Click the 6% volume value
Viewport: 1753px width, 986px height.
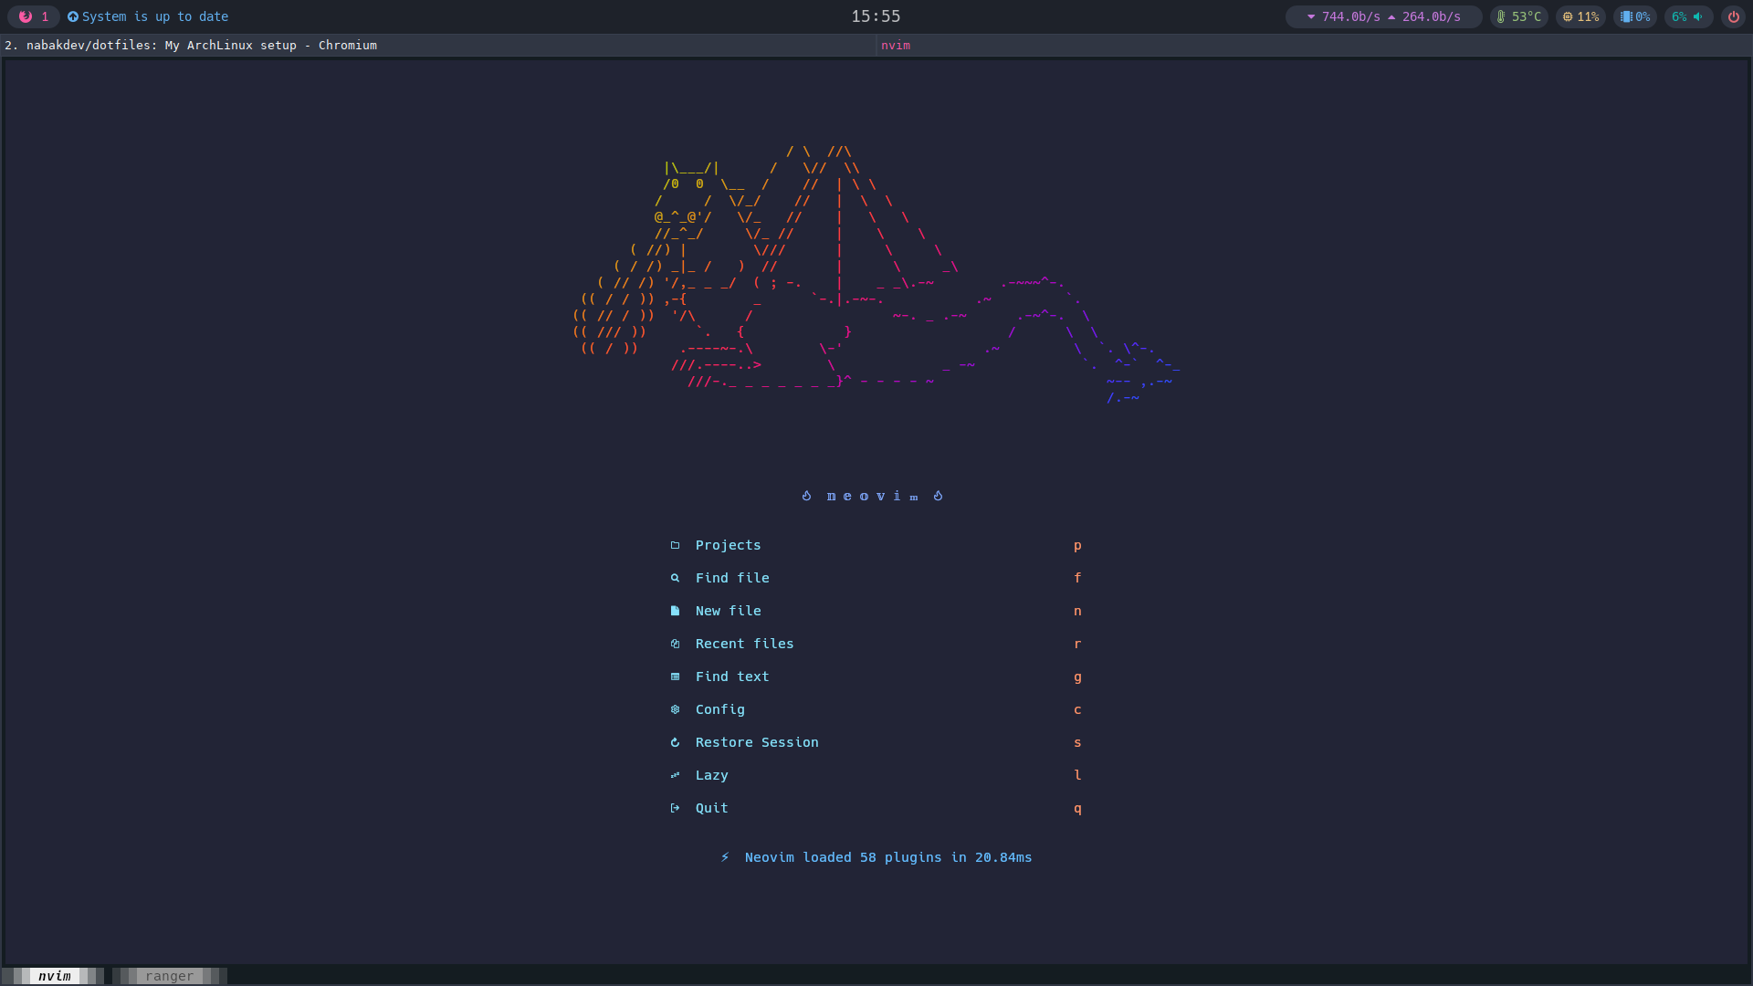pyautogui.click(x=1679, y=16)
